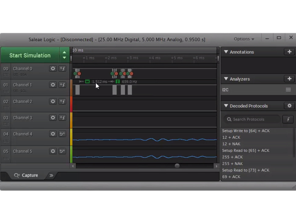Click the horizontal timeline scrollbar handle
The width and height of the screenshot is (296, 222).
pyautogui.click(x=177, y=166)
